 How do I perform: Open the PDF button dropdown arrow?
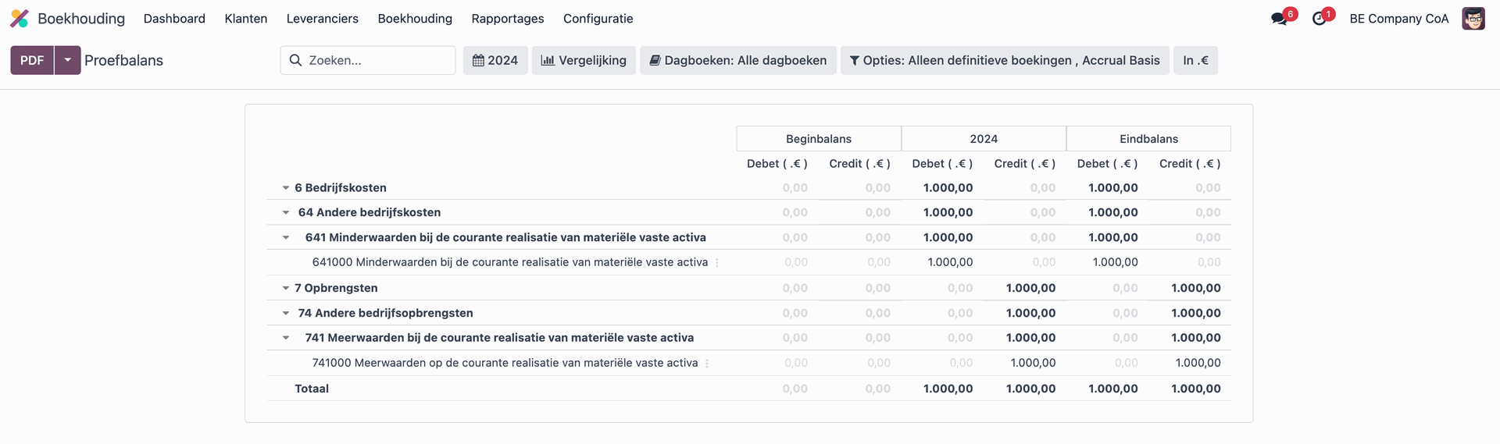(x=68, y=60)
